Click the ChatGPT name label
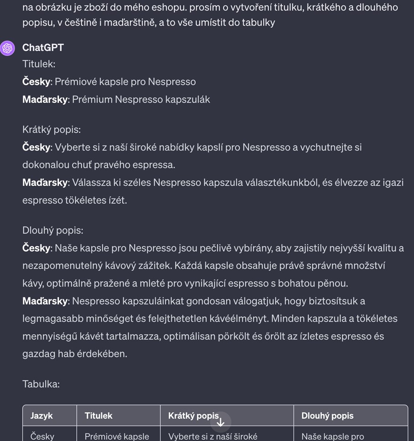 click(42, 47)
